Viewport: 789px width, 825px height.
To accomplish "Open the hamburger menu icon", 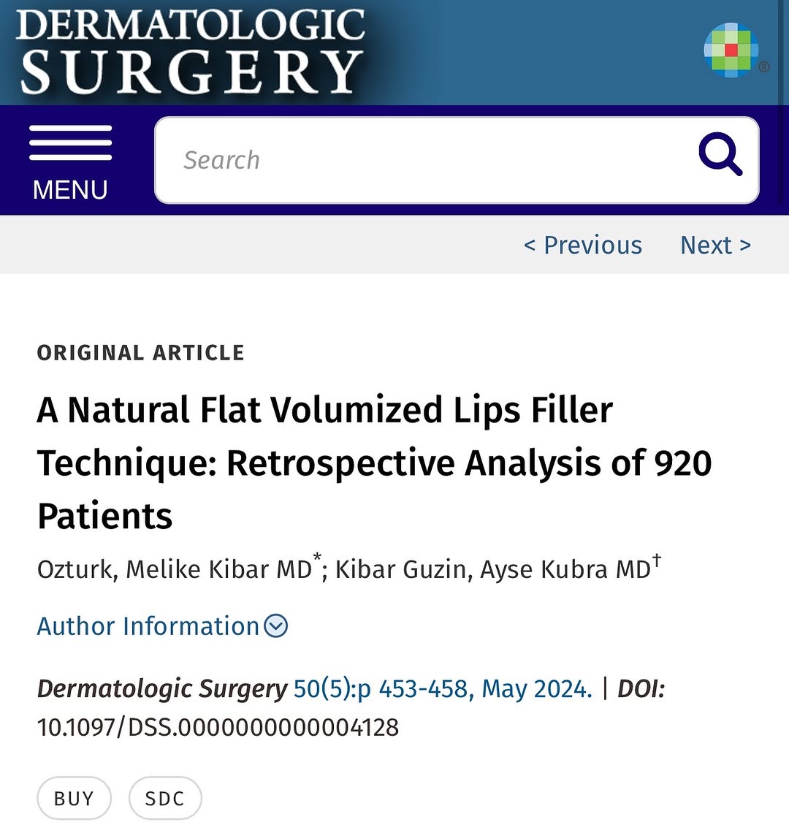I will pos(70,143).
